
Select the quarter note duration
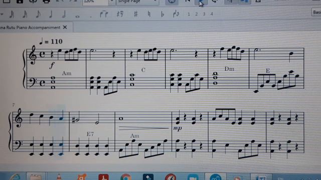51,14
